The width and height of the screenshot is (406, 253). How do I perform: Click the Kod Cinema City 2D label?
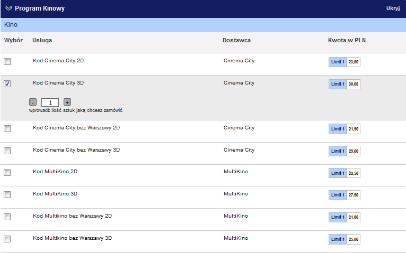coord(58,61)
